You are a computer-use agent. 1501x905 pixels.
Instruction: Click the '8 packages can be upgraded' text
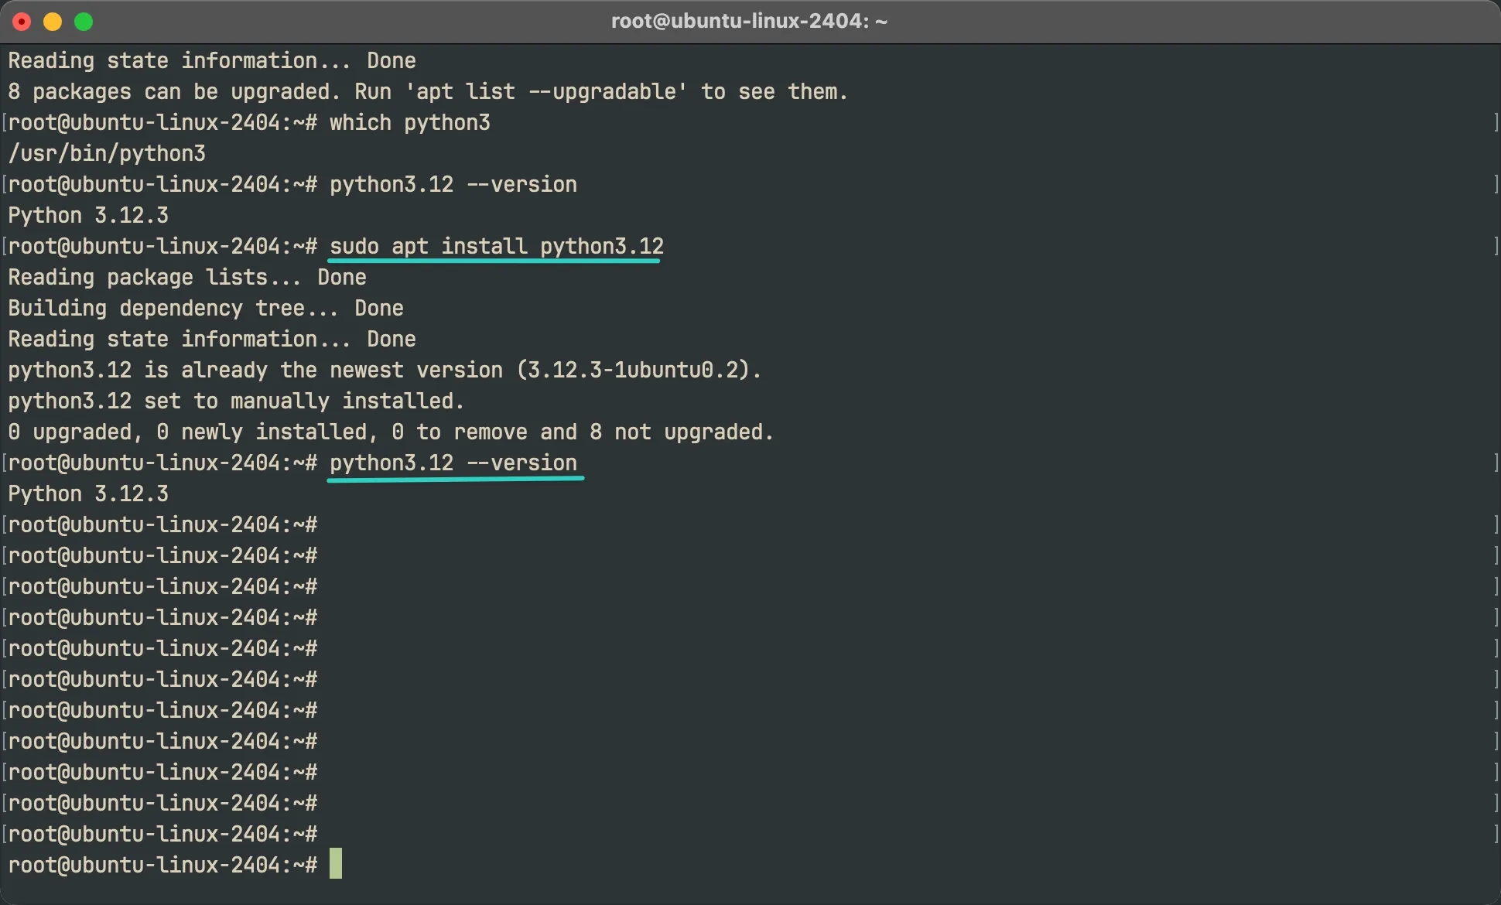173,91
